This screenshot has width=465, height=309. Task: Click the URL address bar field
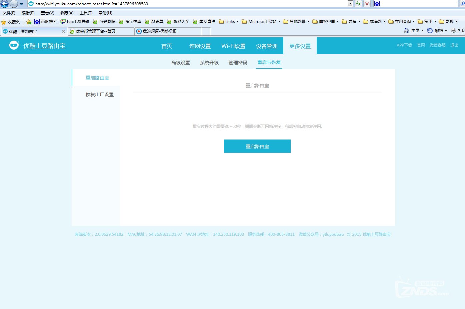point(190,4)
